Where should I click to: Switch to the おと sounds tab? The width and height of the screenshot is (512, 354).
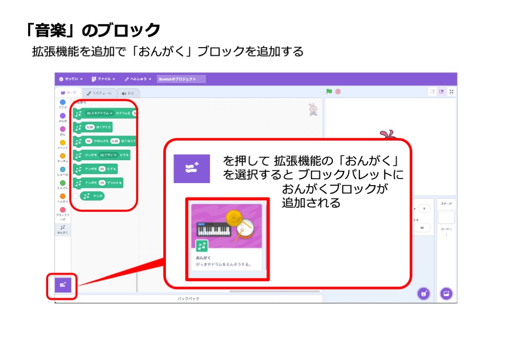pyautogui.click(x=128, y=93)
